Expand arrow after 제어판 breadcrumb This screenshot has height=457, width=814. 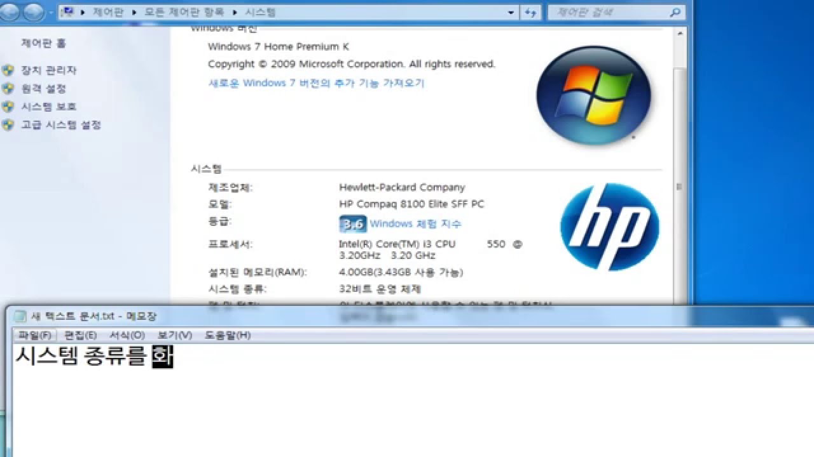coord(134,12)
